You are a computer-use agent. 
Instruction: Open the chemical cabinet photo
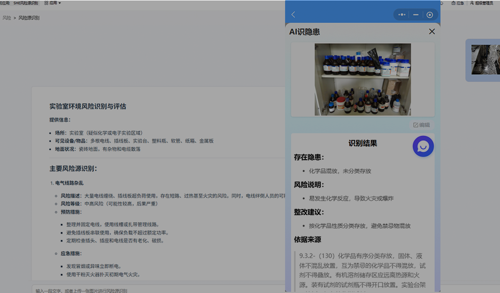[x=362, y=79]
